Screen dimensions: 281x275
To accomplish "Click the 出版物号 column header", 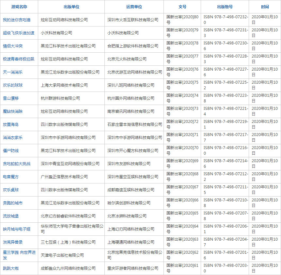I will [225, 7].
